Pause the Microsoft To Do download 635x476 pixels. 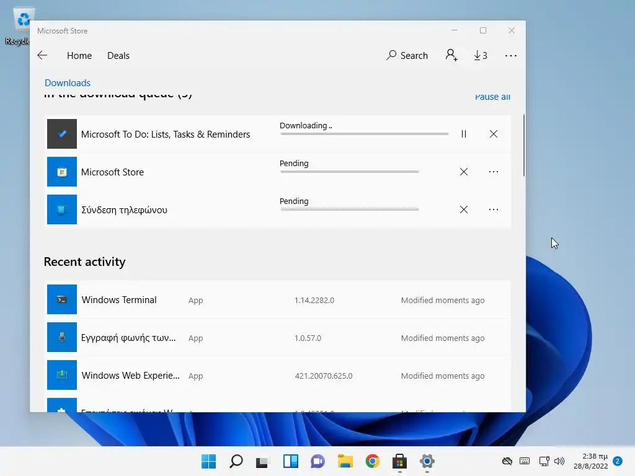click(464, 134)
